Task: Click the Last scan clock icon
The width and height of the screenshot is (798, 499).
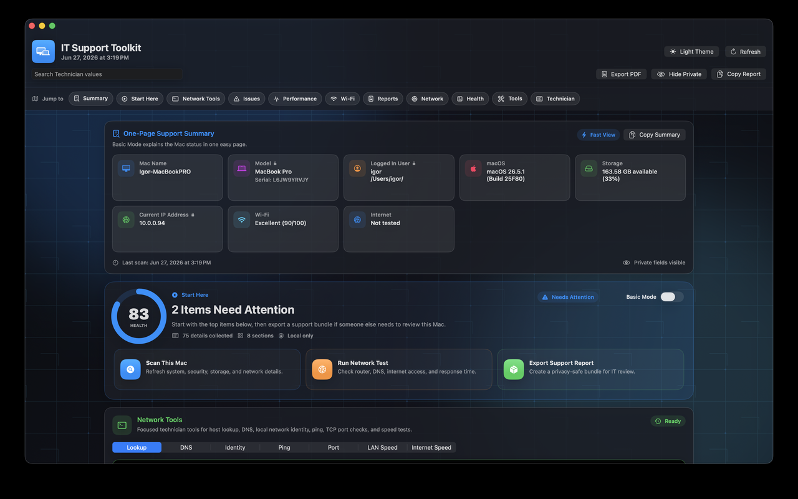Action: click(x=115, y=263)
